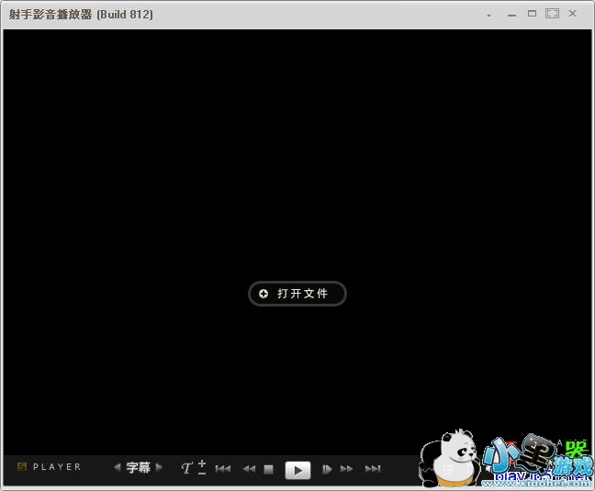Image resolution: width=595 pixels, height=491 pixels.
Task: Stop playback with the square Stop icon
Action: coord(269,469)
